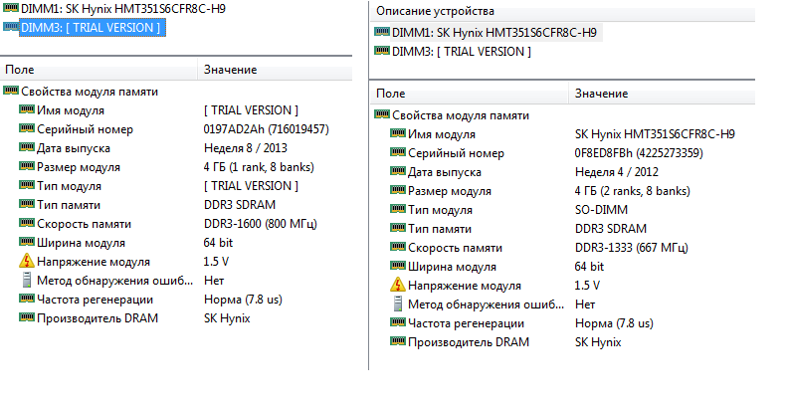Screen dimensions: 788x406
Task: Click right 'Дата выпуска' field label
Action: (x=445, y=172)
